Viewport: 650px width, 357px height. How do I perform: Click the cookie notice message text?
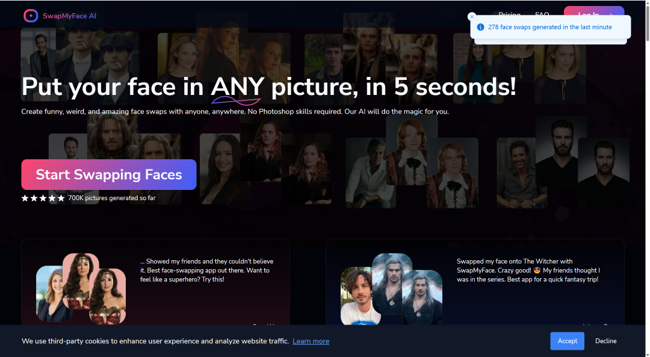pyautogui.click(x=155, y=341)
